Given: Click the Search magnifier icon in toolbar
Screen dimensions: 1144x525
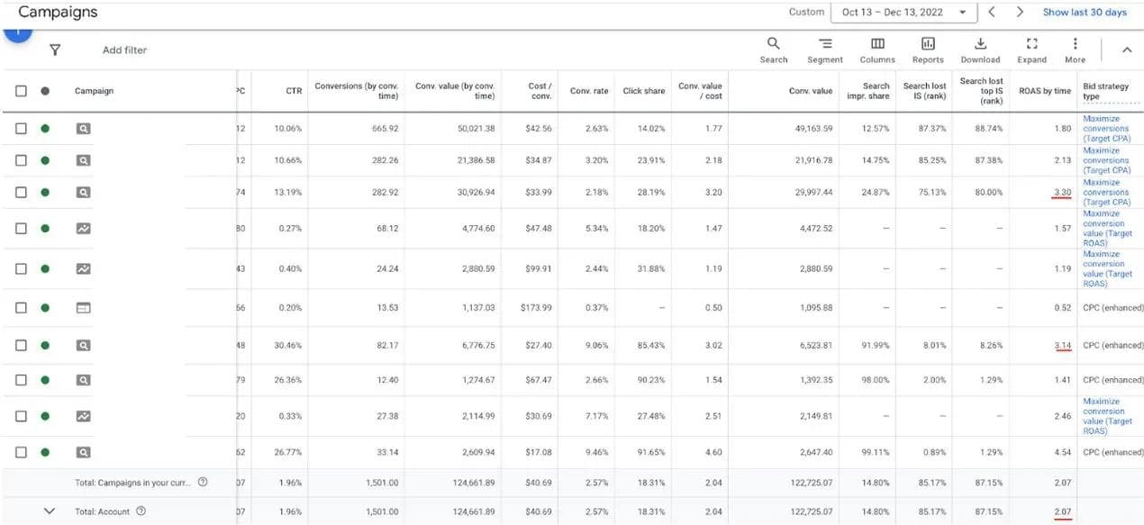Looking at the screenshot, I should [773, 50].
